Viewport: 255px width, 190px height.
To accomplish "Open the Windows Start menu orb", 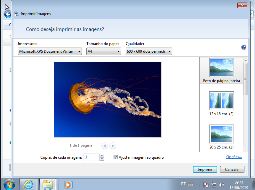I will tap(9, 185).
